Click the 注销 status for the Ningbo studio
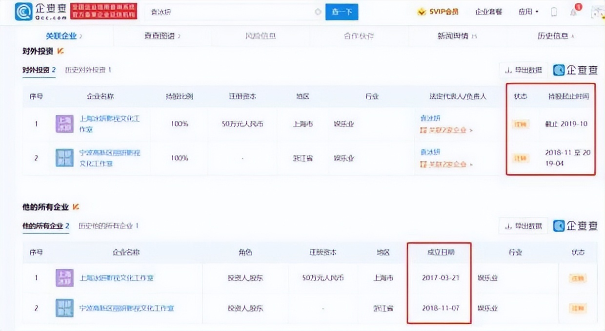The width and height of the screenshot is (605, 331). coord(577,307)
